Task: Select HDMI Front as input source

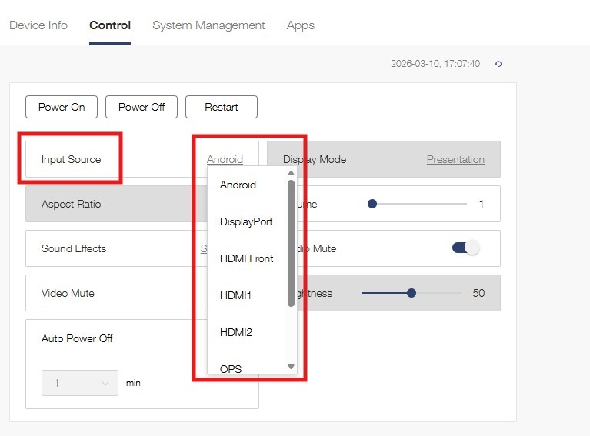Action: click(246, 258)
